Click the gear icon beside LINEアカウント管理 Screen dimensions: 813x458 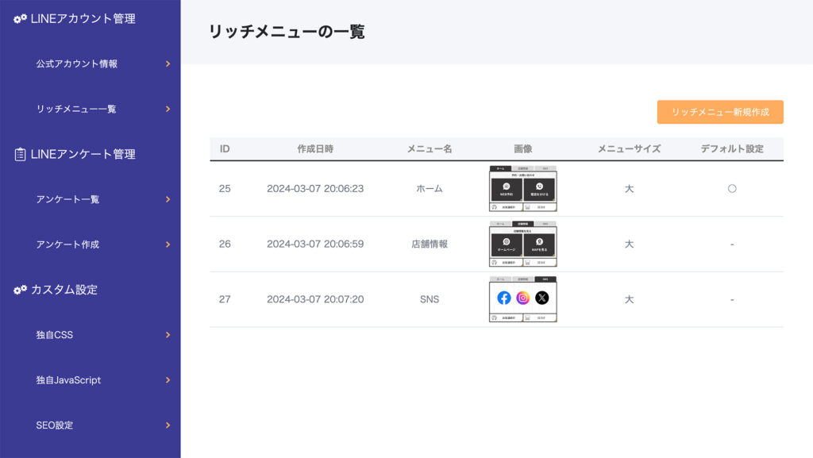pyautogui.click(x=20, y=18)
